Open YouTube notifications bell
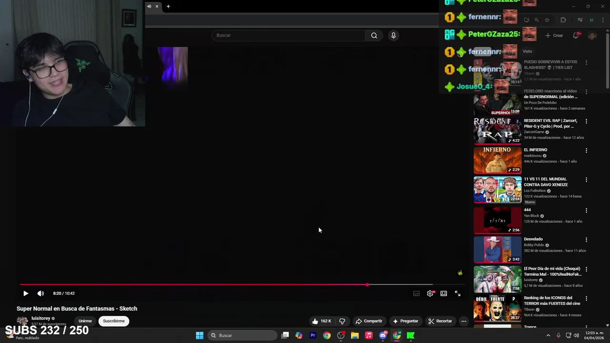The height and width of the screenshot is (343, 610). click(576, 35)
